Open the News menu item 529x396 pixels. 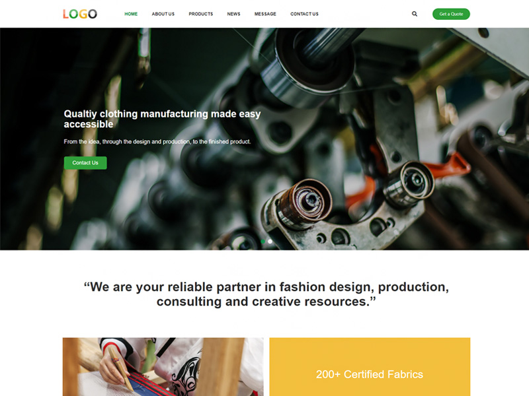(233, 14)
